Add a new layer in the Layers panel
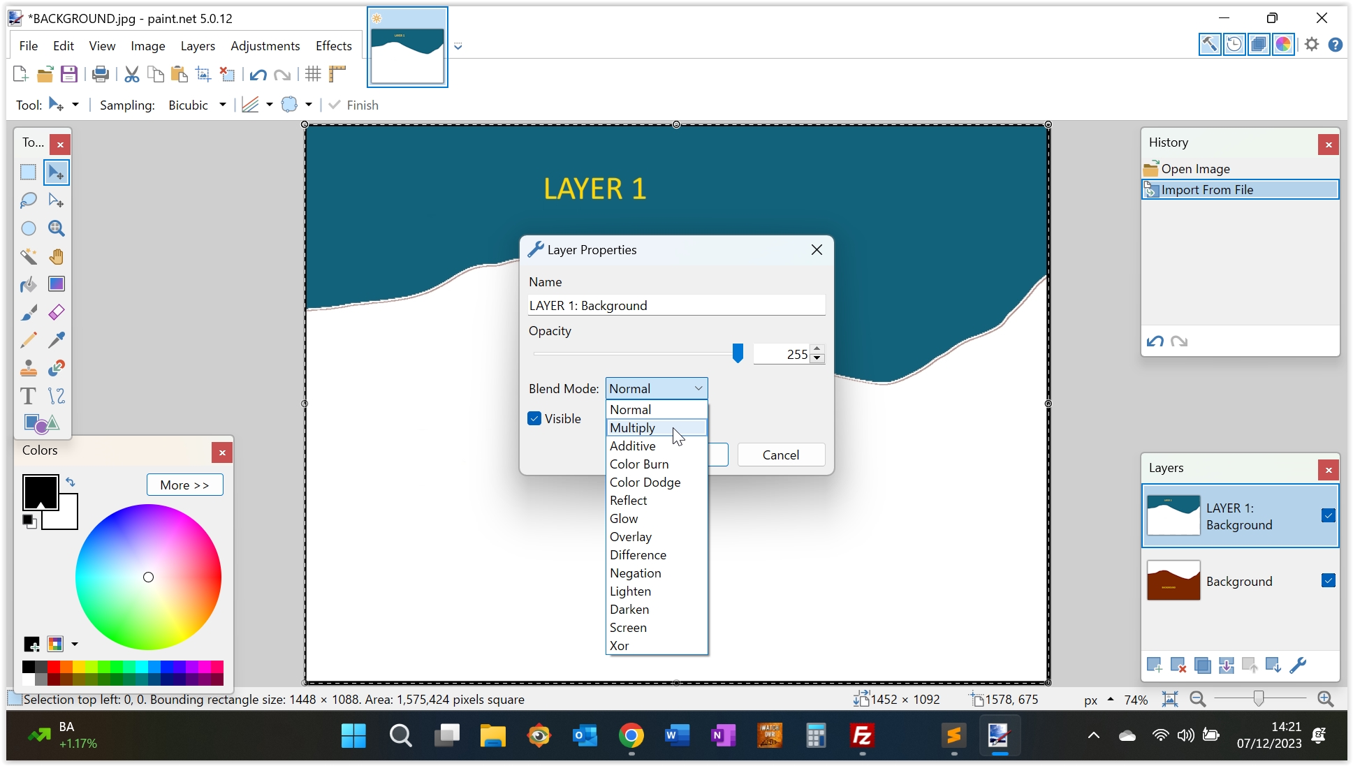Viewport: 1353px width, 766px height. pos(1154,665)
